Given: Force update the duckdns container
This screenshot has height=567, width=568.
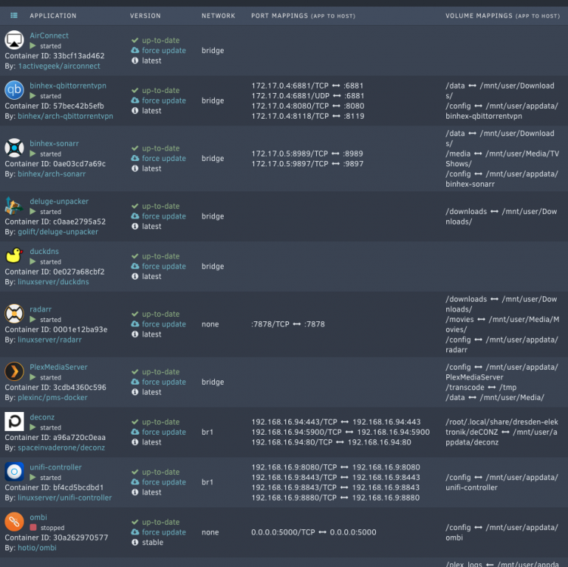Looking at the screenshot, I should [x=163, y=266].
